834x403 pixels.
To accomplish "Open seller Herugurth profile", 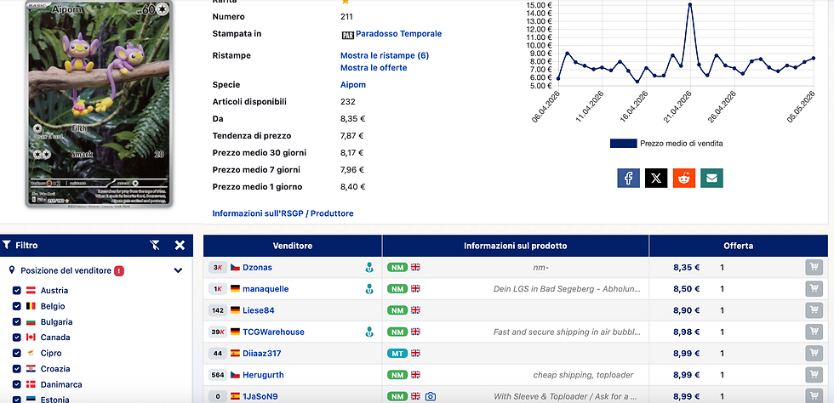I will click(x=263, y=375).
